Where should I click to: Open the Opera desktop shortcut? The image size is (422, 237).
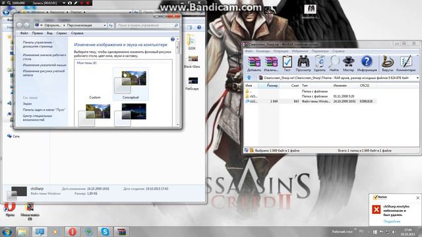[x=10, y=209]
